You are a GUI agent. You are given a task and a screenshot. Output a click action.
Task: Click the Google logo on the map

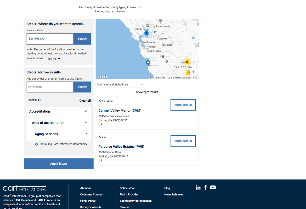[x=102, y=77]
